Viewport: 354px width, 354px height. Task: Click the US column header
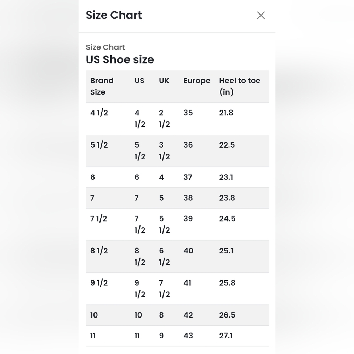139,81
